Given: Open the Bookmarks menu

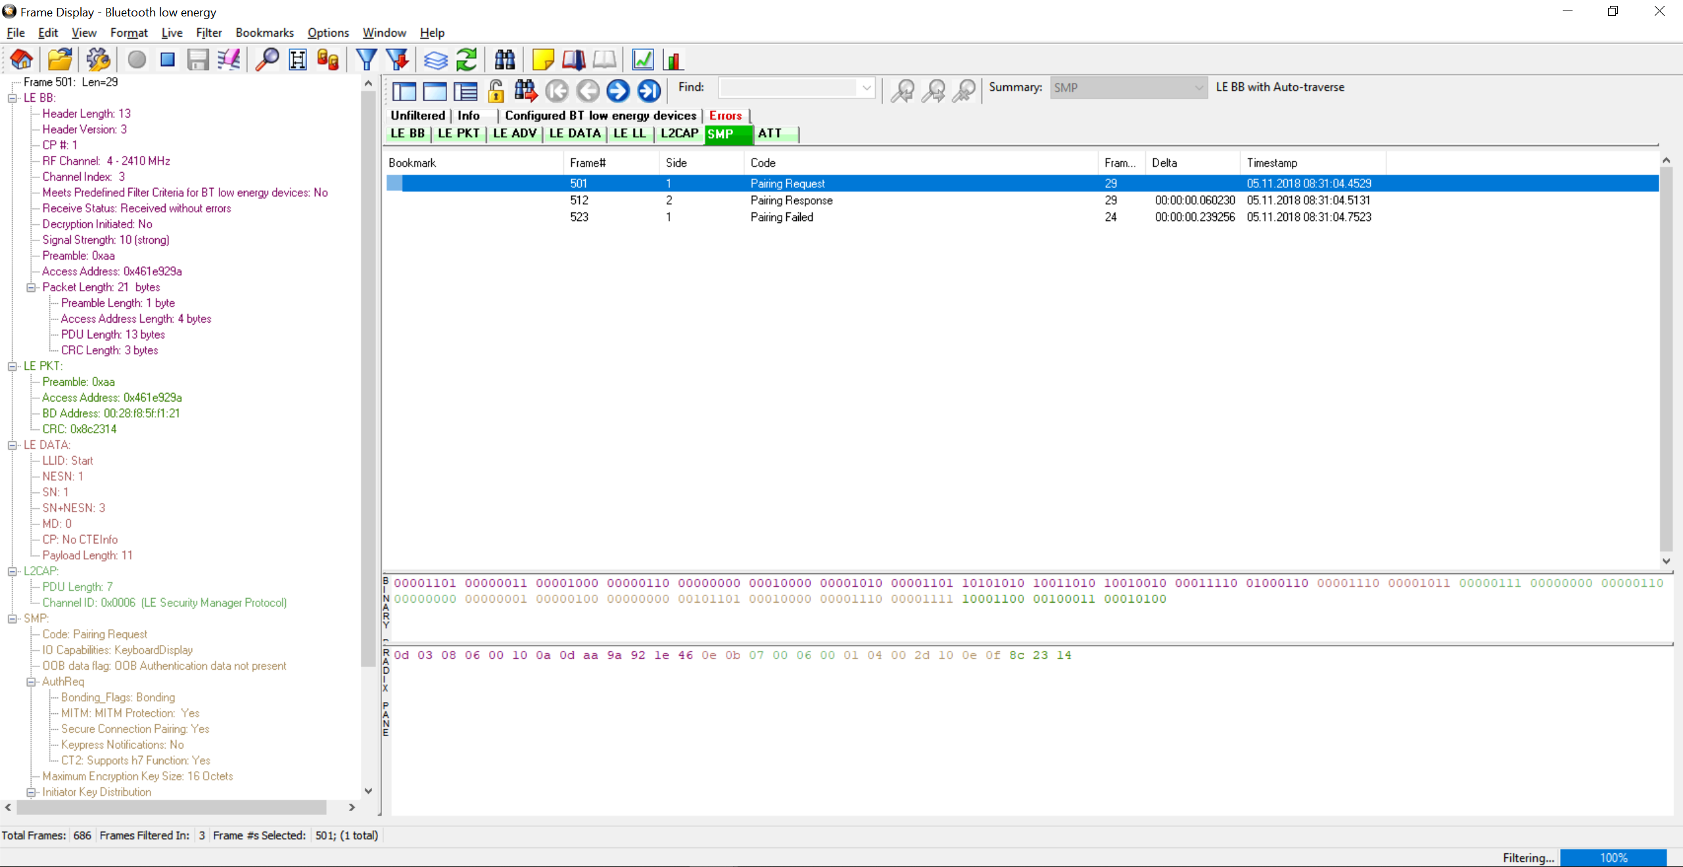Looking at the screenshot, I should coord(264,33).
